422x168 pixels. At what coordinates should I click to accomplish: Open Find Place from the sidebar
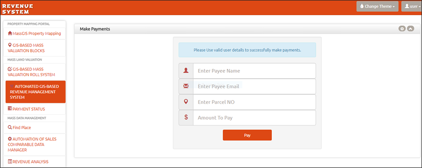20,127
